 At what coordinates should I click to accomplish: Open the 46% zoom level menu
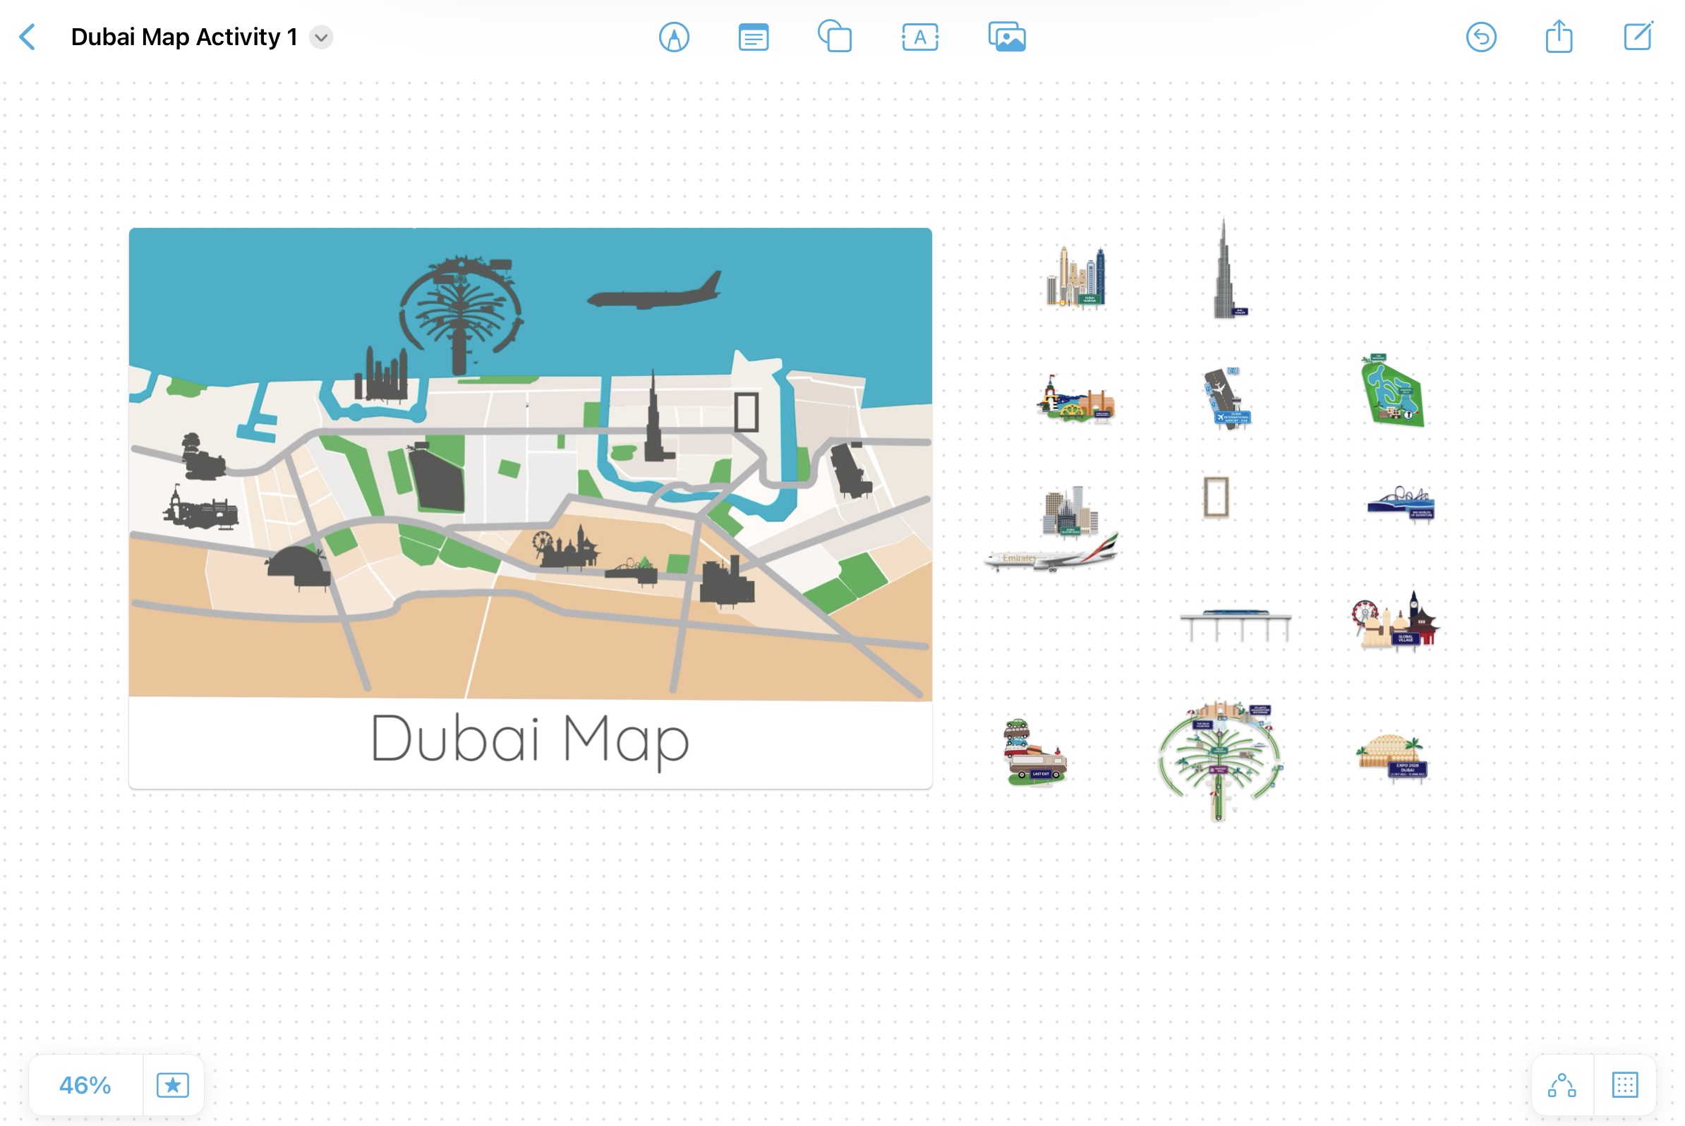click(85, 1084)
